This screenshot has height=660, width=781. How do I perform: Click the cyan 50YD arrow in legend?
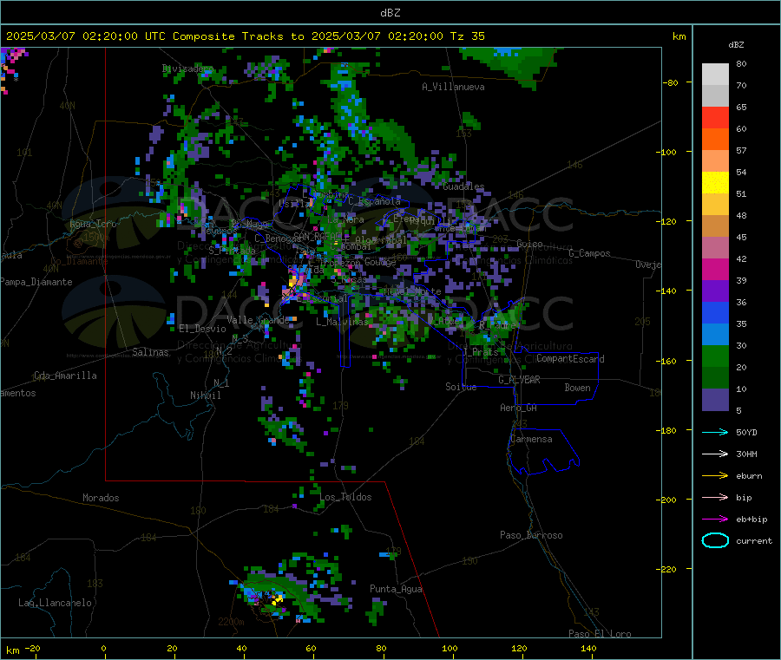coord(715,432)
